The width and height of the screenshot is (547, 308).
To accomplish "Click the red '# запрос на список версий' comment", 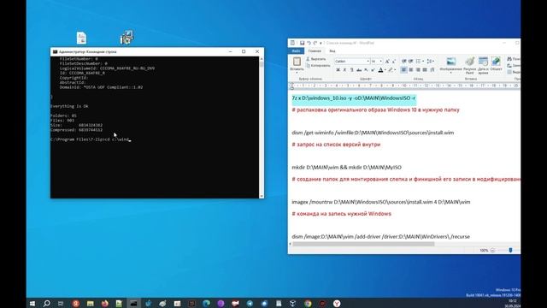I will (336, 145).
